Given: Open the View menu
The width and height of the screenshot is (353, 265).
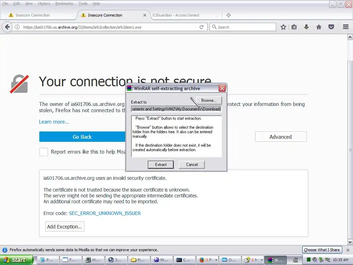Looking at the screenshot, I should (29, 3).
